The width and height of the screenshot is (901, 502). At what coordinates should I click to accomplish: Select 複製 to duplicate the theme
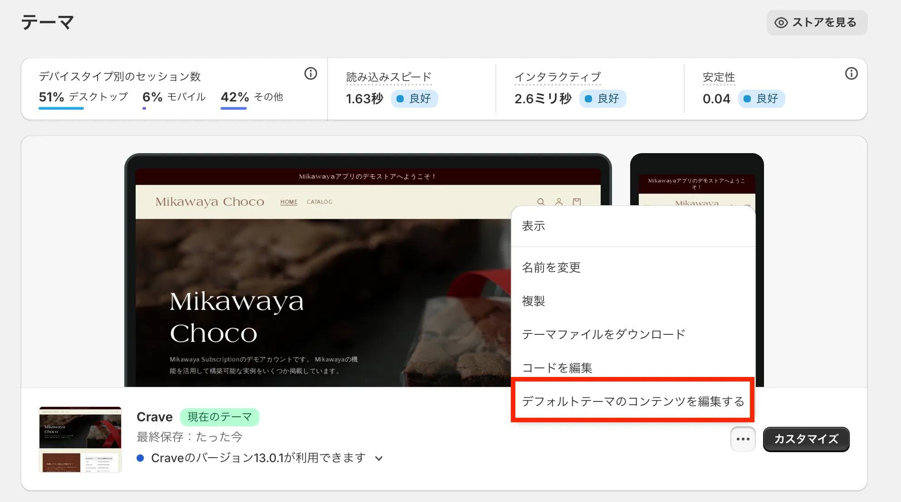534,301
